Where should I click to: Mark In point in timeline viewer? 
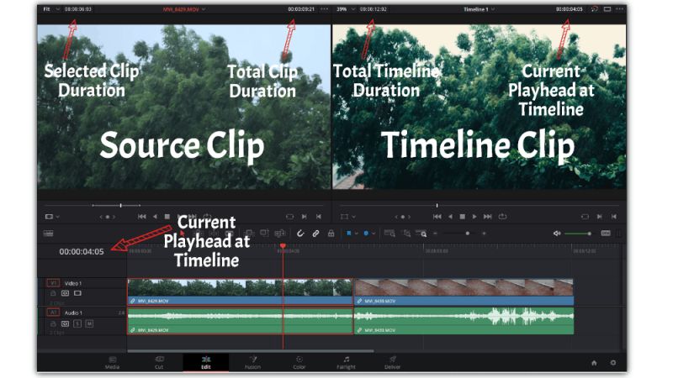pyautogui.click(x=600, y=217)
